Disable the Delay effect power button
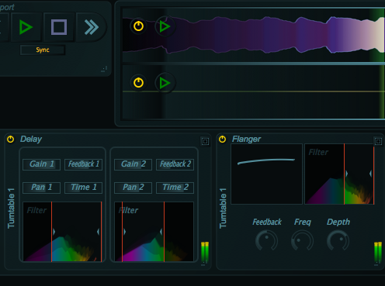The height and width of the screenshot is (286, 385). coord(11,140)
